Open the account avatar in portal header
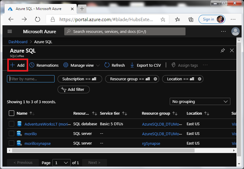 235,31
